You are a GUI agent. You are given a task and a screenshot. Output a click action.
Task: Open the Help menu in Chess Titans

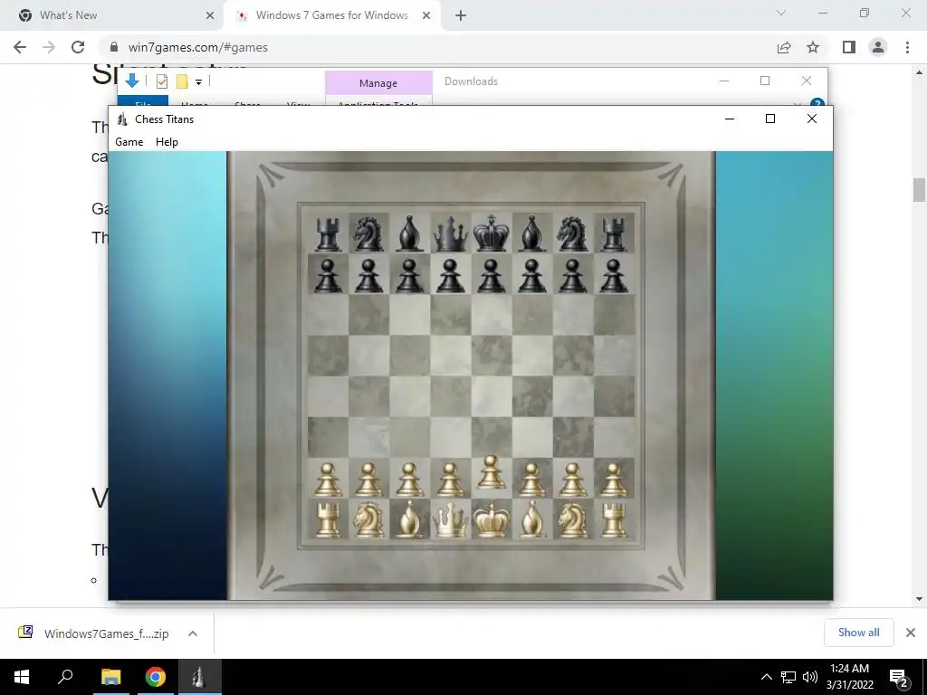click(x=167, y=142)
